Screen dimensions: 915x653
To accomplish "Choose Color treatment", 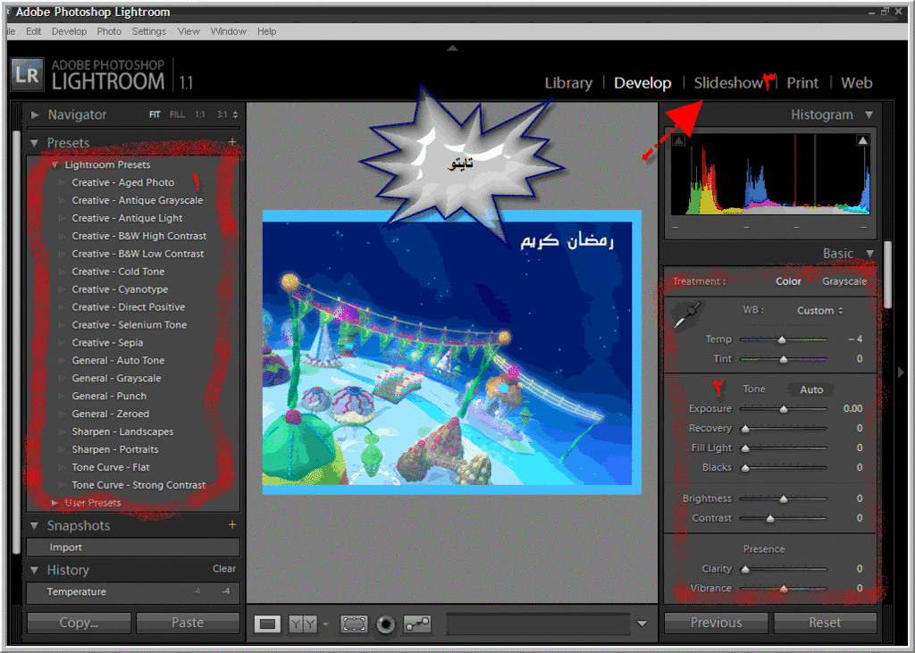I will click(x=788, y=281).
